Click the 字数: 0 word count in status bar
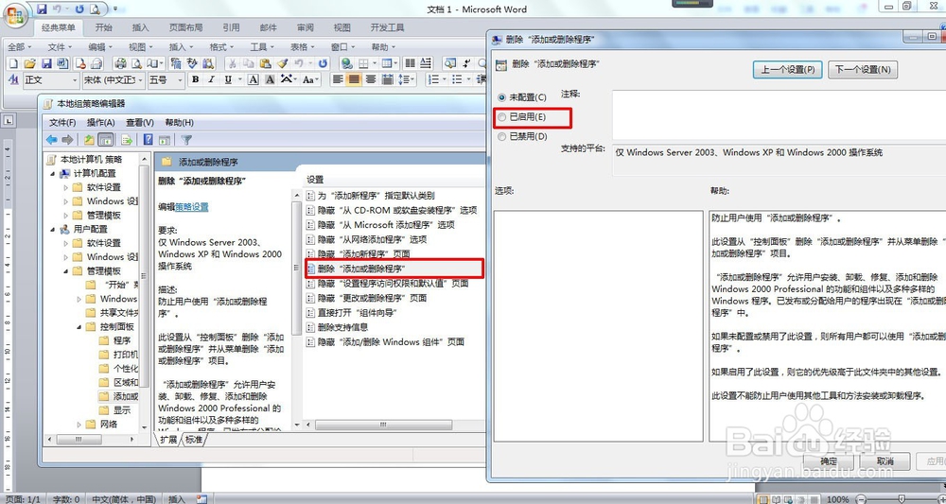This screenshot has width=946, height=504. (66, 499)
